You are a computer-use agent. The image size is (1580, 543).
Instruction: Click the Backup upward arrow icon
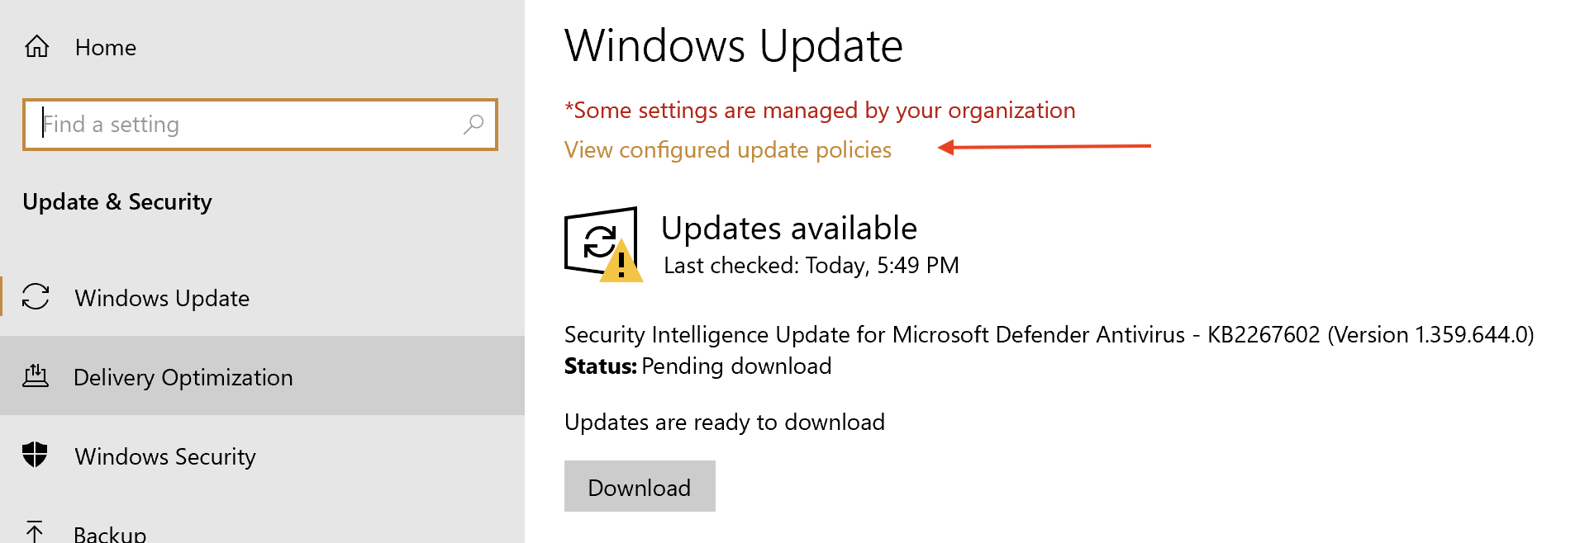pos(35,531)
